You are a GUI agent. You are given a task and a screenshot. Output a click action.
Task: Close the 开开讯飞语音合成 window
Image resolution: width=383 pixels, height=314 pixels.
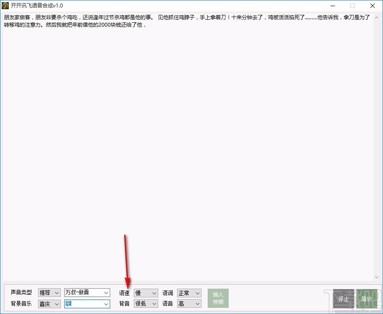[373, 6]
